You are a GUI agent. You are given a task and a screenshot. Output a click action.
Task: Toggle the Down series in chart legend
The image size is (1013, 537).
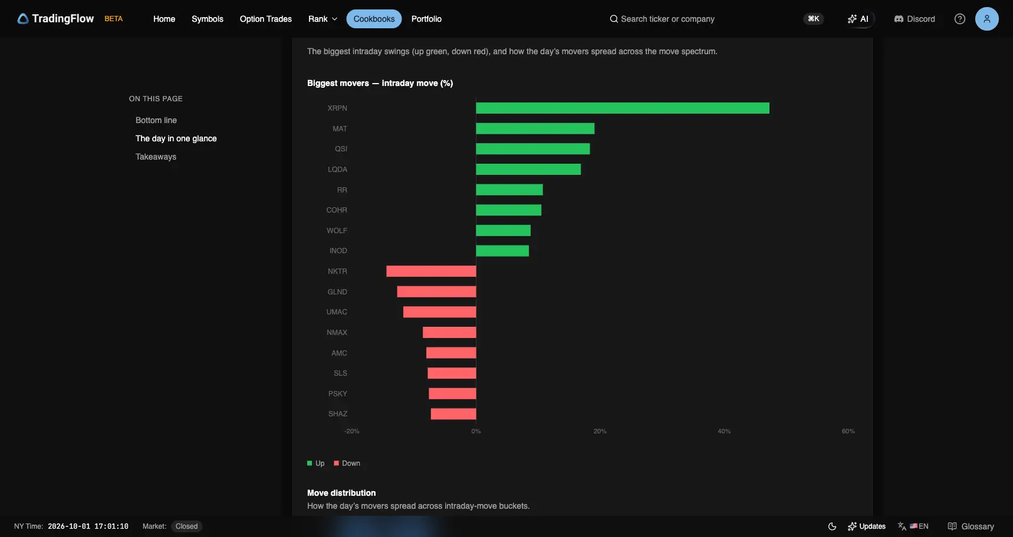347,463
